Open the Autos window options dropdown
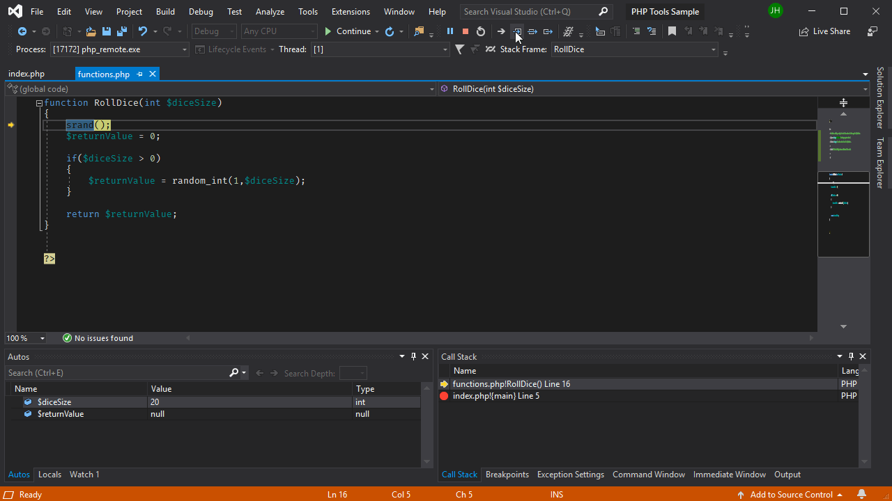This screenshot has width=892, height=501. 401,356
